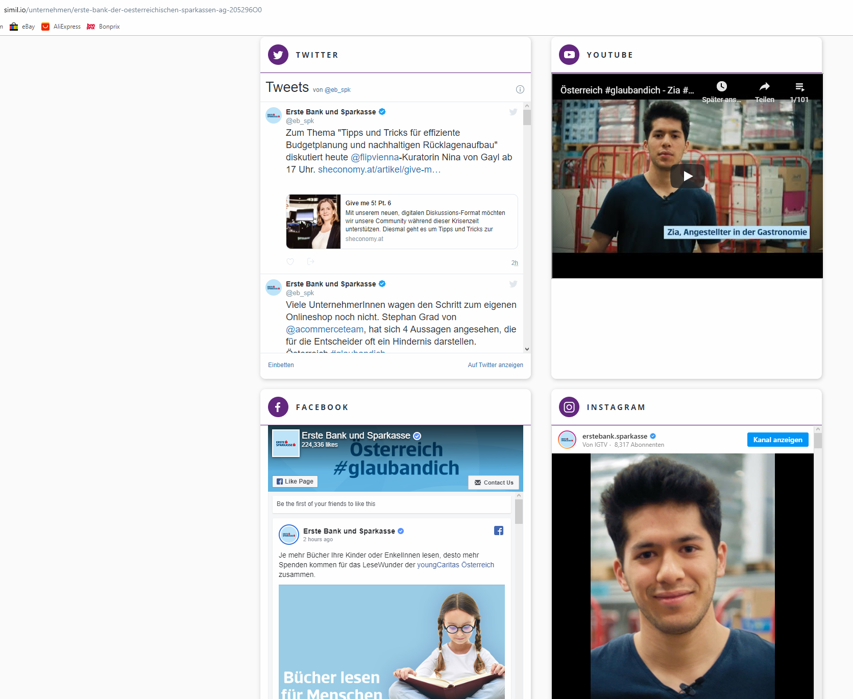The width and height of the screenshot is (853, 699).
Task: Click the purple Facebook header icon
Action: point(278,407)
